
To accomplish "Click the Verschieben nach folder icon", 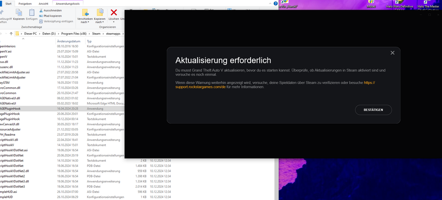I will 85,12.
